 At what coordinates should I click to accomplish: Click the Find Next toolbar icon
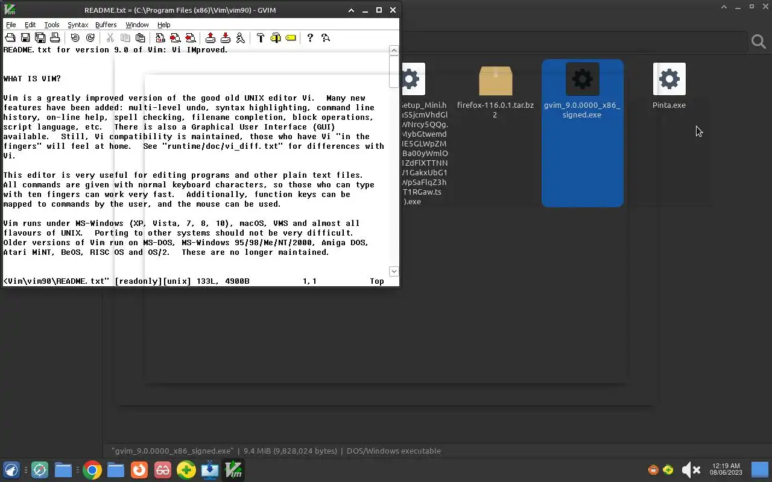pos(176,38)
